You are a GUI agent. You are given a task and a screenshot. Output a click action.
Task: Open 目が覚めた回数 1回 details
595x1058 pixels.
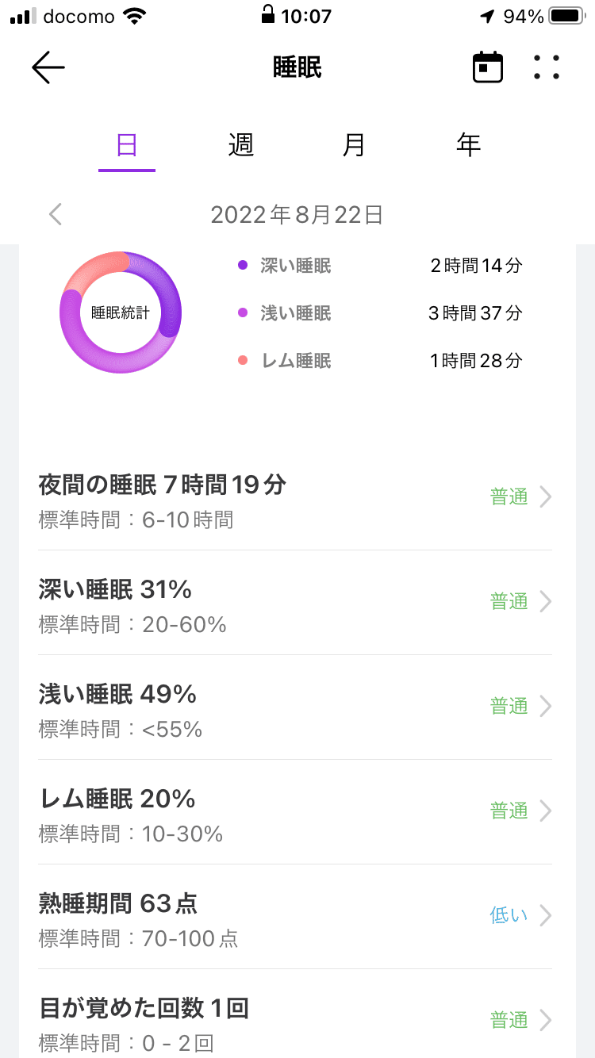click(545, 1020)
